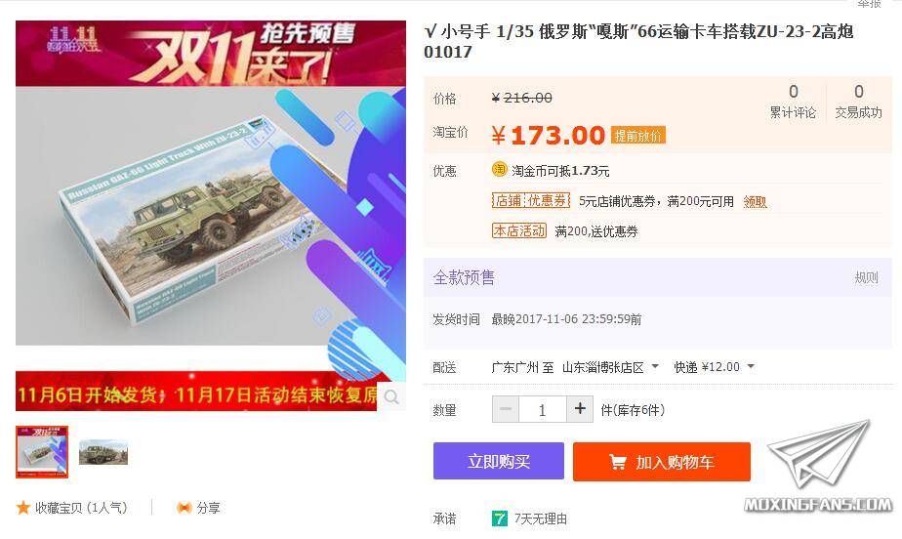Click the 店铺优惠券 coupon tag
The width and height of the screenshot is (902, 539).
(x=530, y=201)
